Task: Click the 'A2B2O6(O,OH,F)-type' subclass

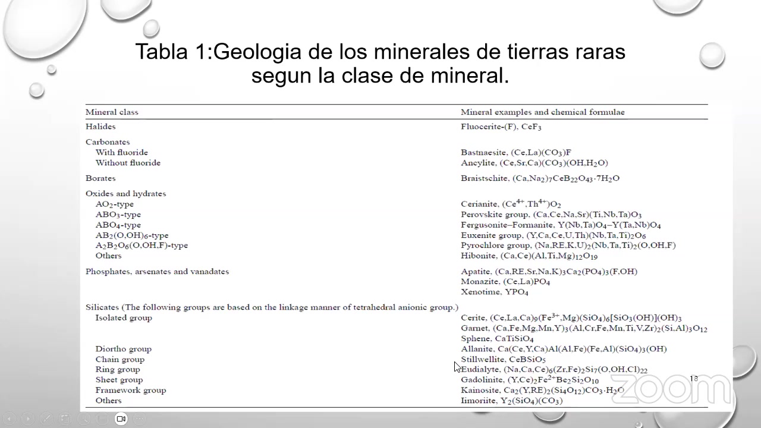Action: pyautogui.click(x=141, y=246)
